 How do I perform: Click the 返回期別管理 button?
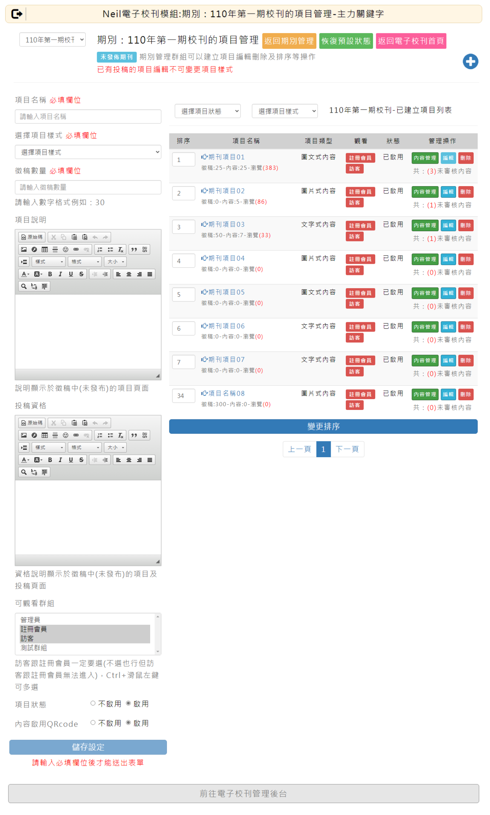tap(289, 41)
